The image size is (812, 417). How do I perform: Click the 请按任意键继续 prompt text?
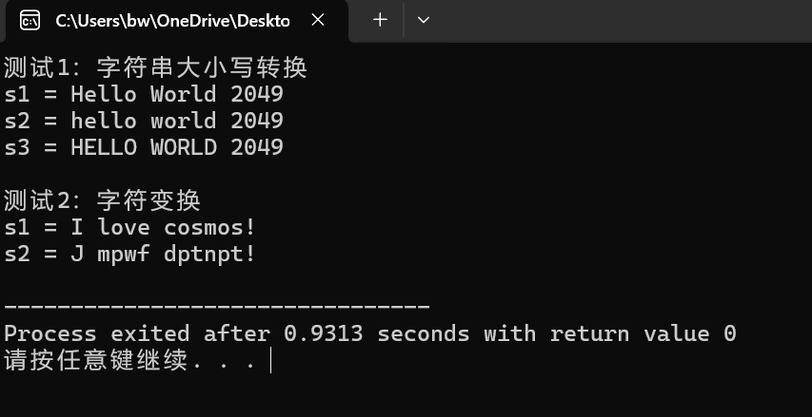point(96,361)
